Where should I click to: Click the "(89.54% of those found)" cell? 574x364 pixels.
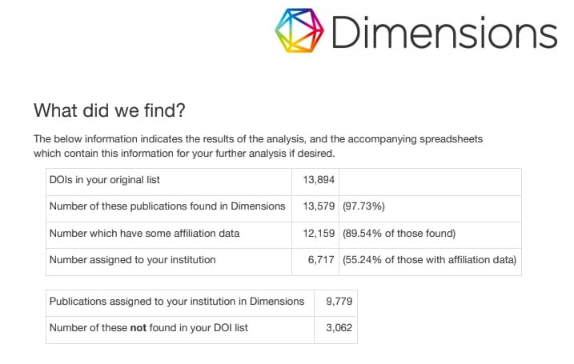(399, 233)
